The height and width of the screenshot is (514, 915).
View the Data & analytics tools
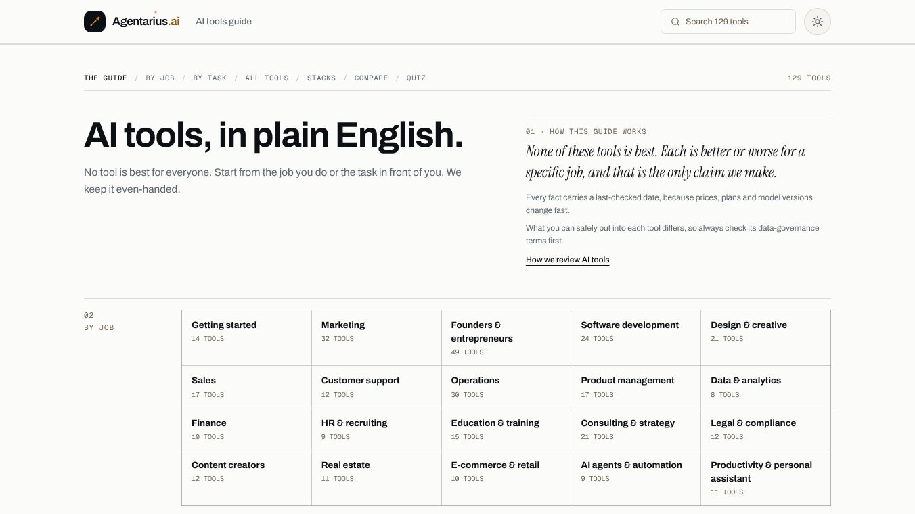(x=765, y=387)
